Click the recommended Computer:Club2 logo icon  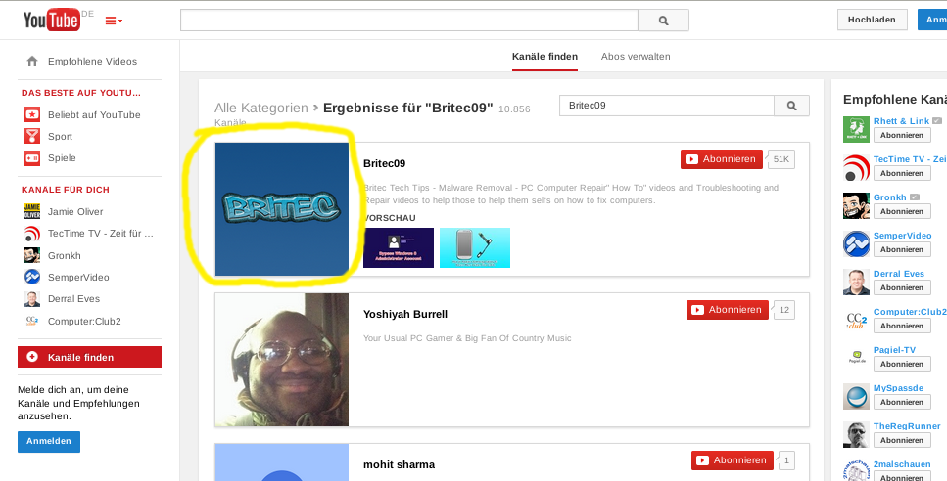(856, 320)
